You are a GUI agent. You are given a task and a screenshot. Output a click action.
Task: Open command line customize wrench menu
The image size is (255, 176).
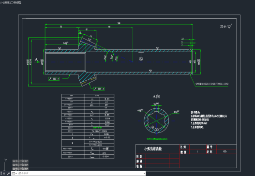pyautogui.click(x=8, y=174)
